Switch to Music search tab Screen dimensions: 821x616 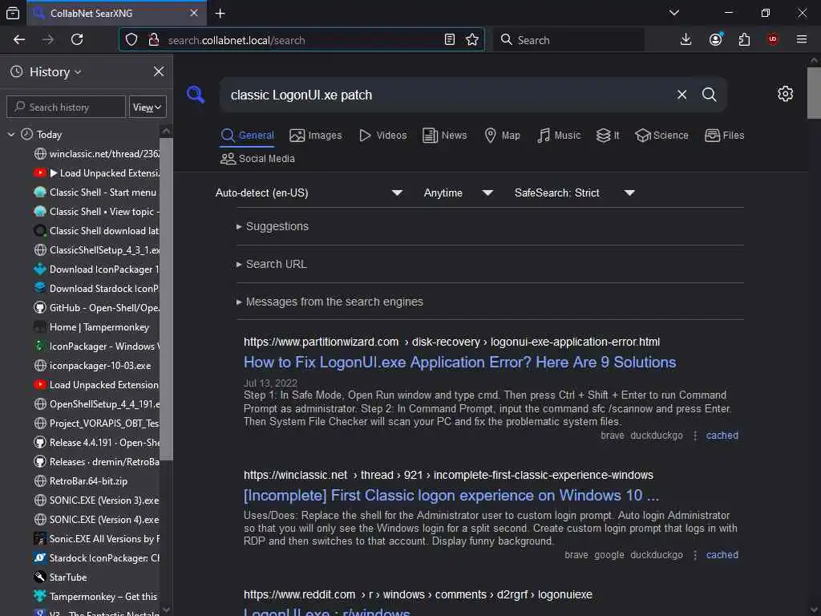[559, 136]
